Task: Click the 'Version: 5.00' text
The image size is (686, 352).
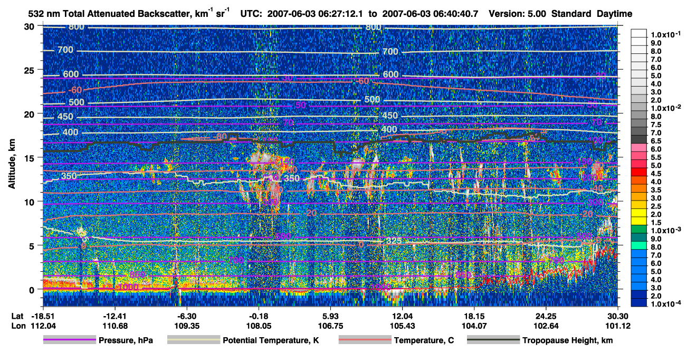Action: [x=517, y=14]
